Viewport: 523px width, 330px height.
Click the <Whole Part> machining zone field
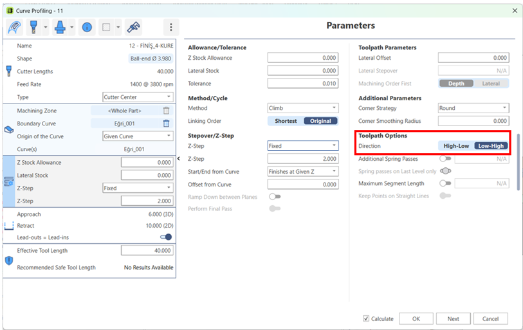(125, 111)
